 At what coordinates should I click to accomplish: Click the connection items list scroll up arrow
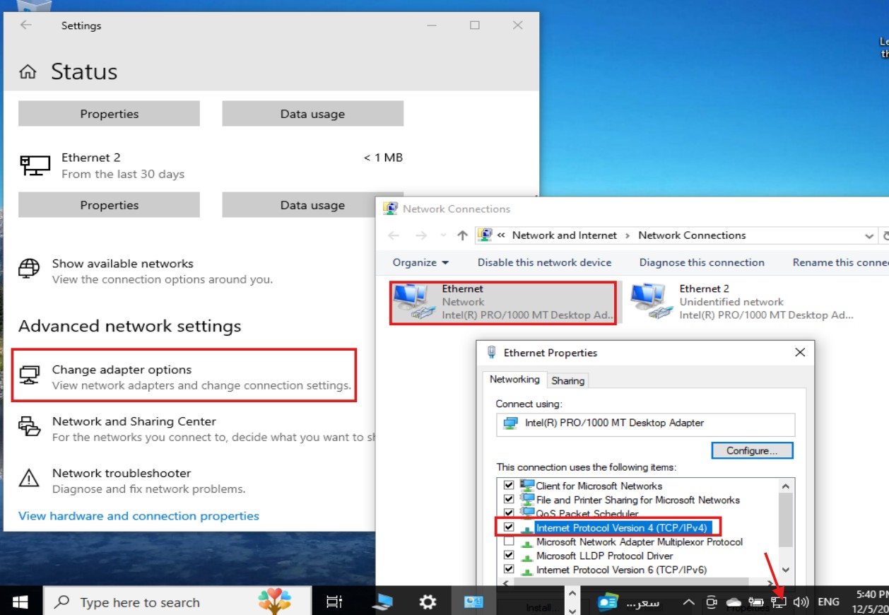786,486
